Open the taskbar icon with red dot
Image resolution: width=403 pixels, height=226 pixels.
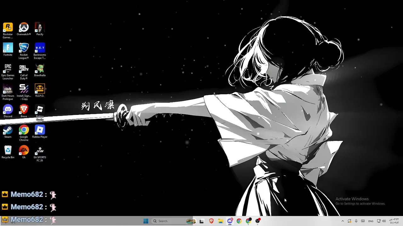click(258, 221)
